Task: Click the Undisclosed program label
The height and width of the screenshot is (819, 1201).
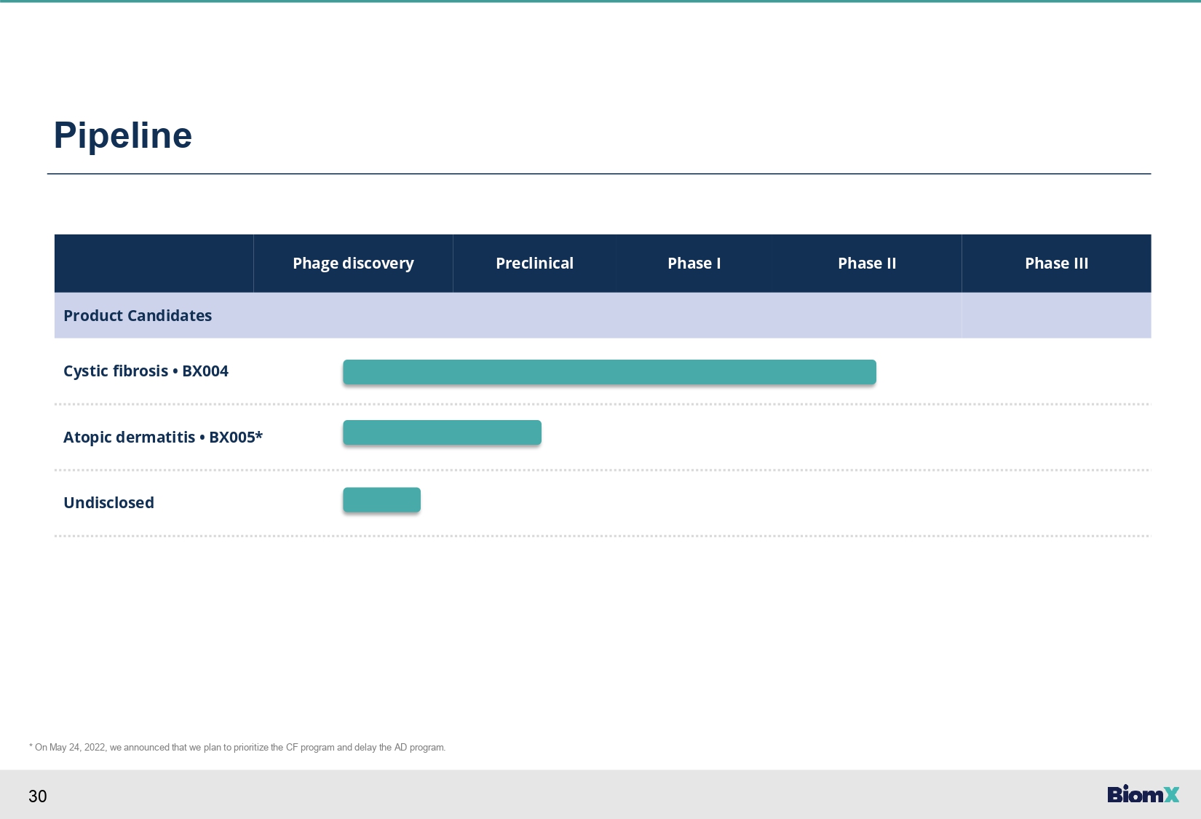Action: click(x=108, y=503)
